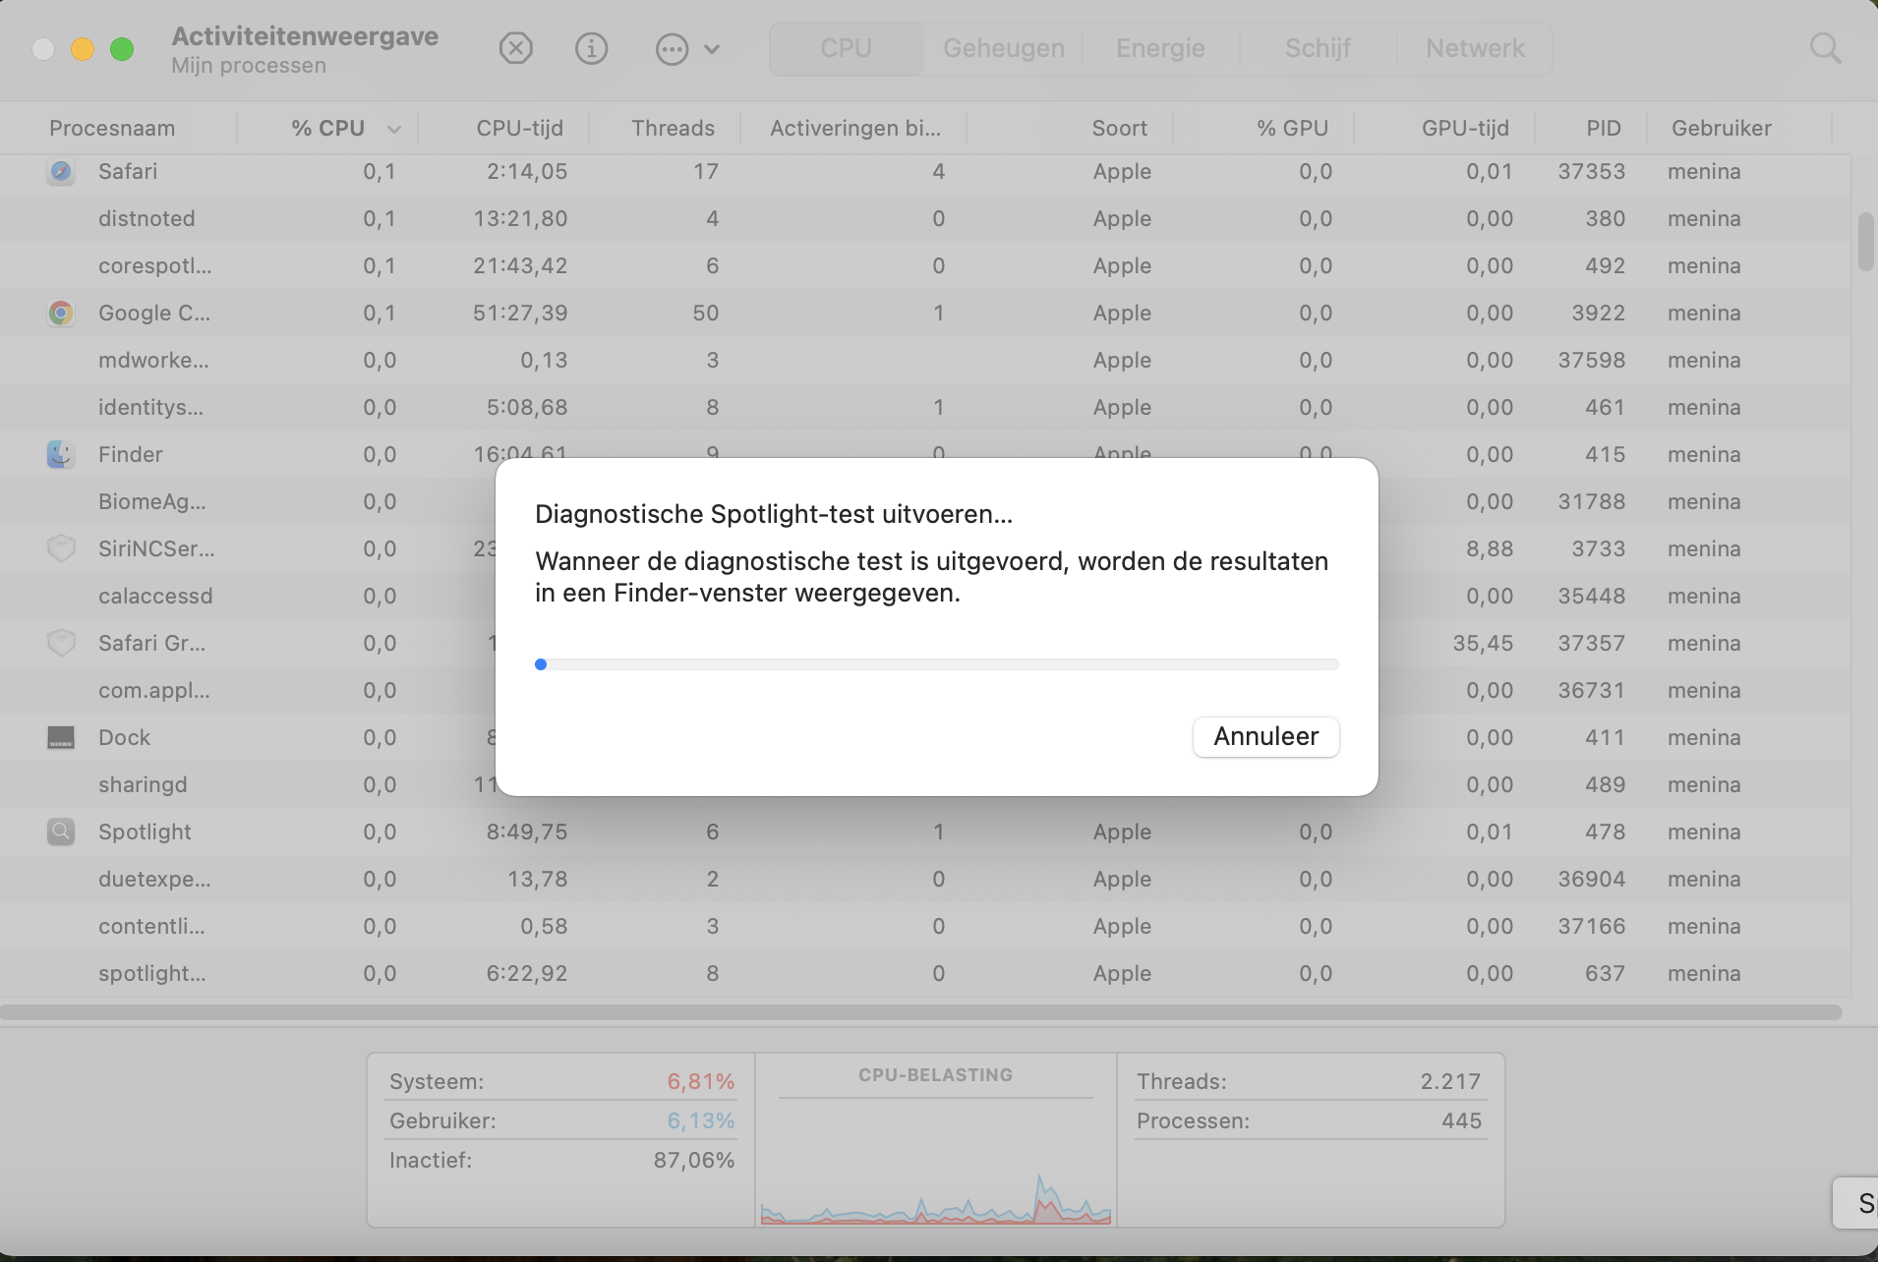Screen dimensions: 1878x1262
Task: Click the Annuleer button in the dialog
Action: [x=1264, y=736]
